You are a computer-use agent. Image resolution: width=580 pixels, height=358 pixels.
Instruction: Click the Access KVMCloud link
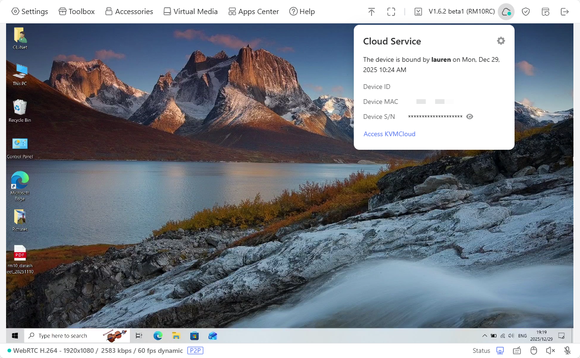point(389,134)
